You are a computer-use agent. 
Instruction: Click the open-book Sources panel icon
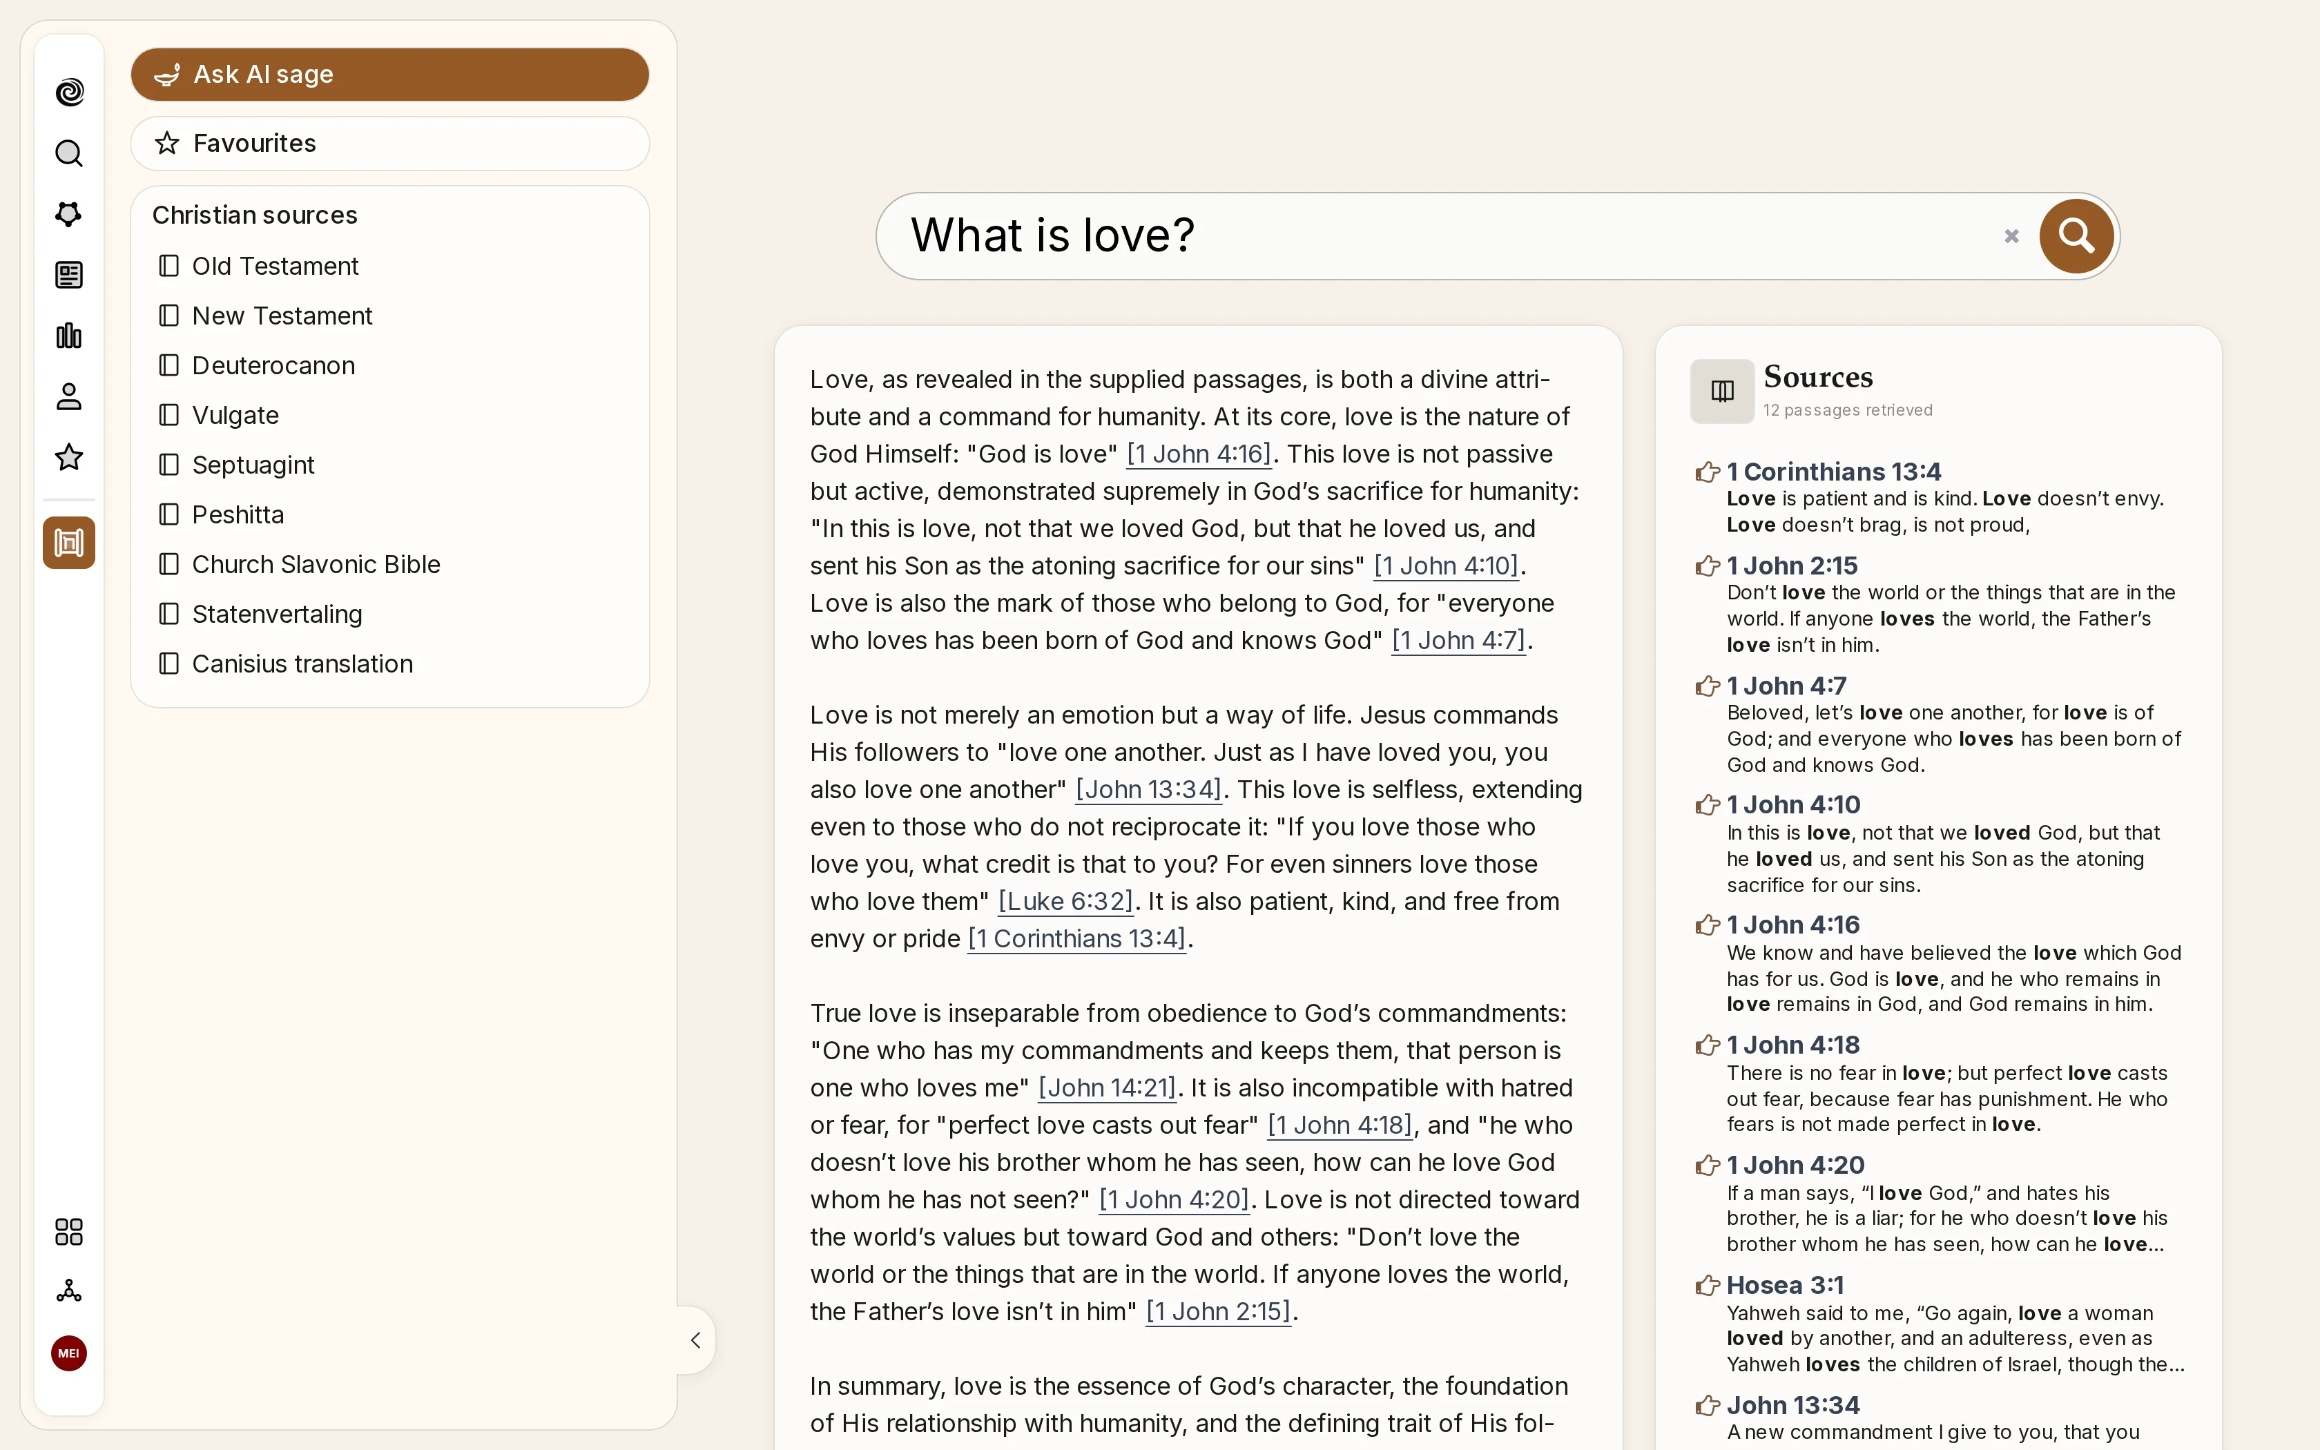1723,391
